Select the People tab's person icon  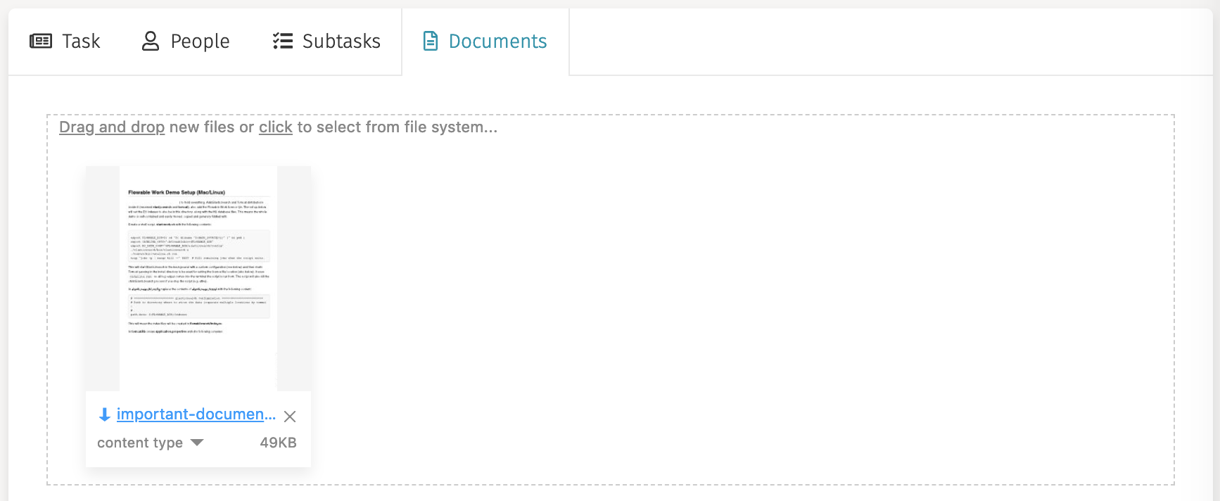148,41
